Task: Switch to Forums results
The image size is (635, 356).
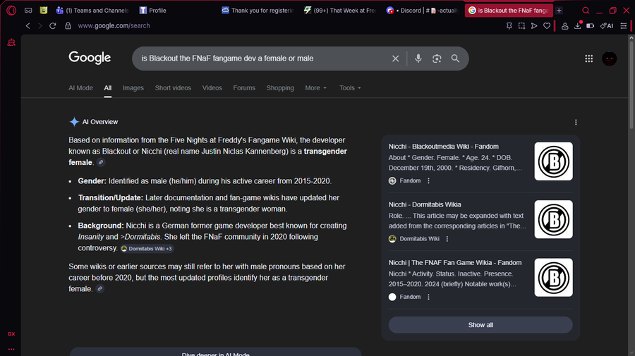Action: click(244, 88)
